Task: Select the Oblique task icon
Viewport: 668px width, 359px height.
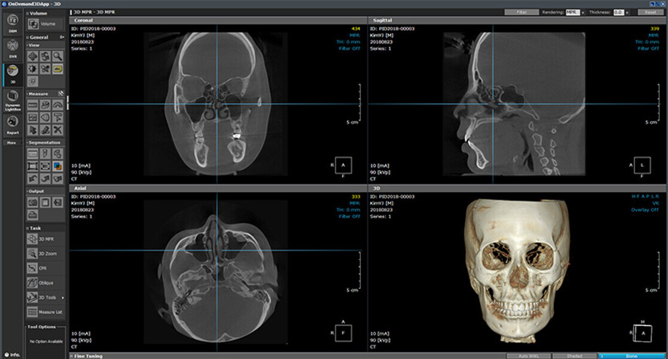Action: (x=33, y=282)
